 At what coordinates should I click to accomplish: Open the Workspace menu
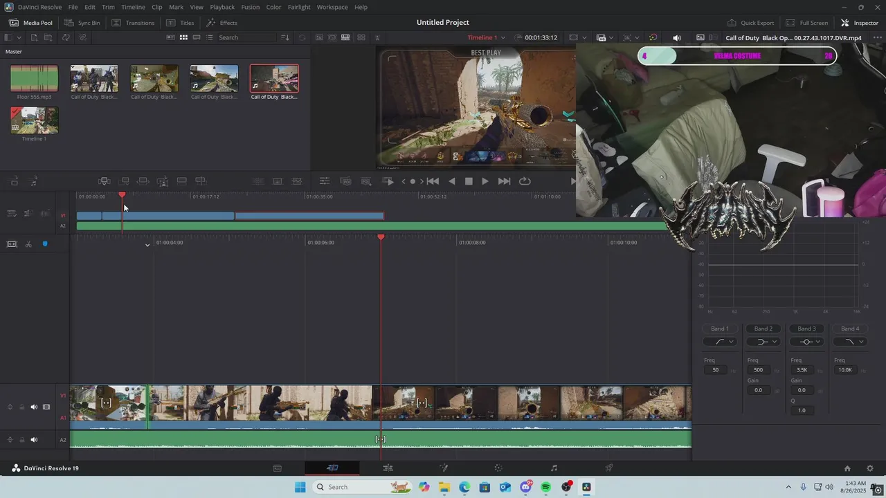coord(332,7)
